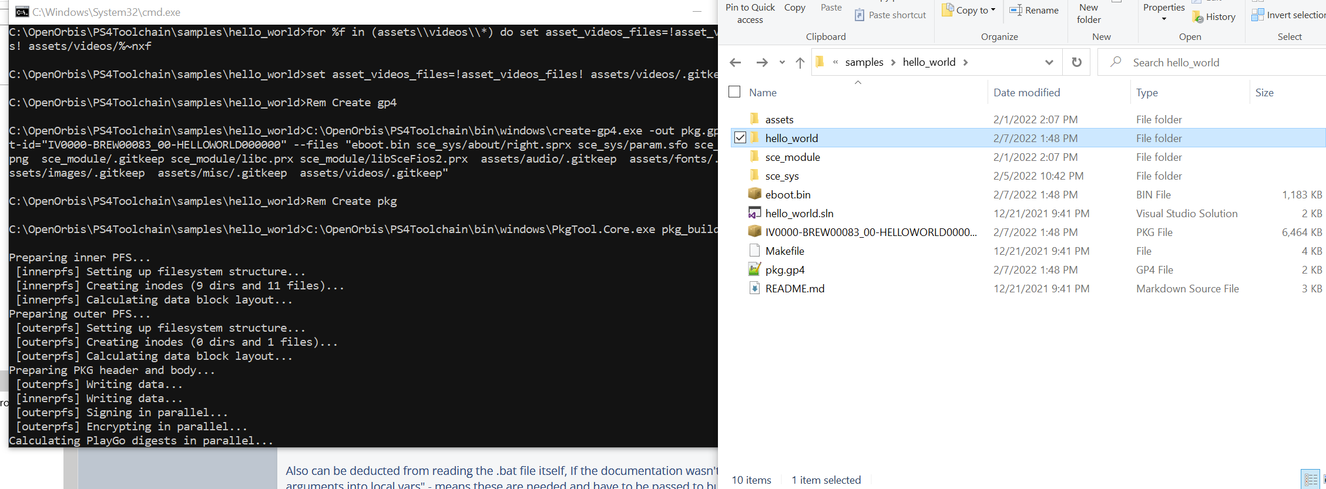This screenshot has width=1326, height=489.
Task: Select the Makefile file name
Action: [785, 251]
